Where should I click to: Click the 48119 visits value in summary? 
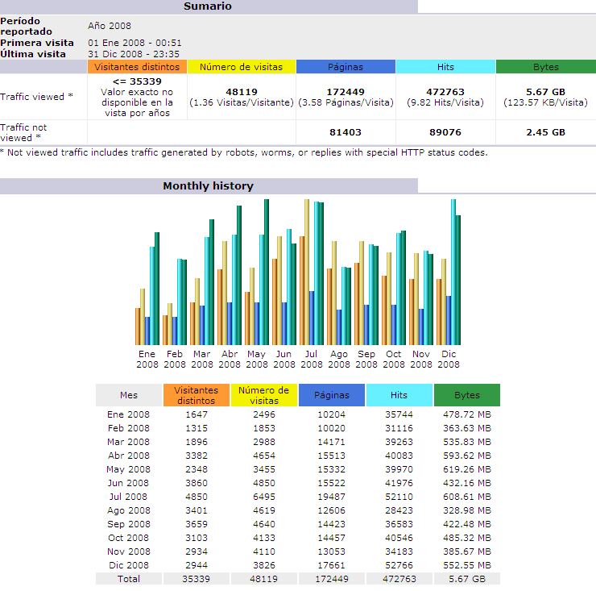pos(242,92)
